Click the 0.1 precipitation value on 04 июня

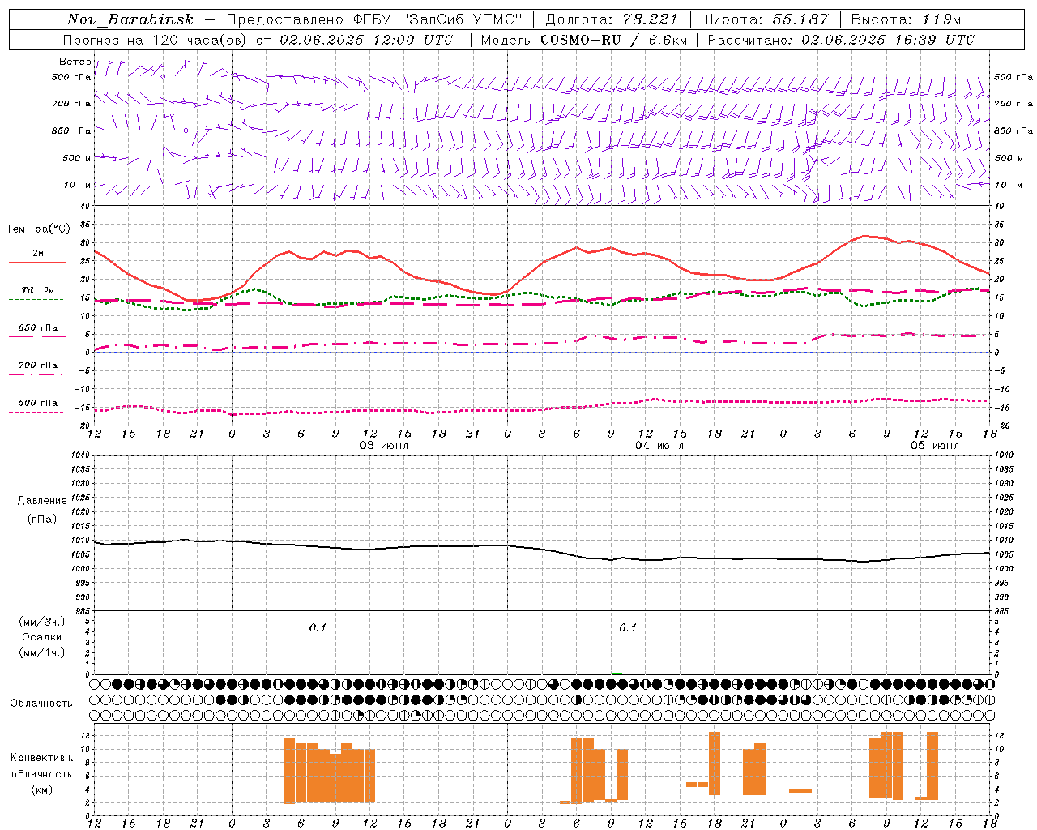coord(628,627)
